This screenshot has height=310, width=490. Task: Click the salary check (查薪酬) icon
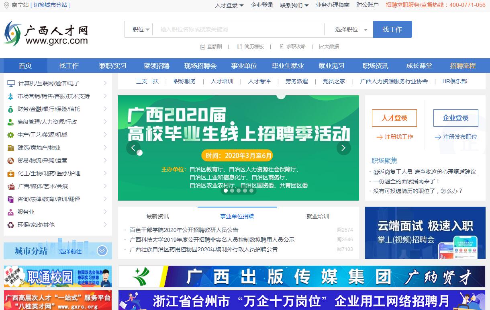[x=202, y=47]
